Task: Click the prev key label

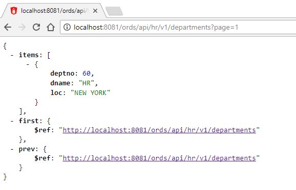Action: point(27,149)
